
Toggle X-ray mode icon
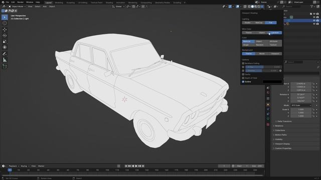pos(245,6)
